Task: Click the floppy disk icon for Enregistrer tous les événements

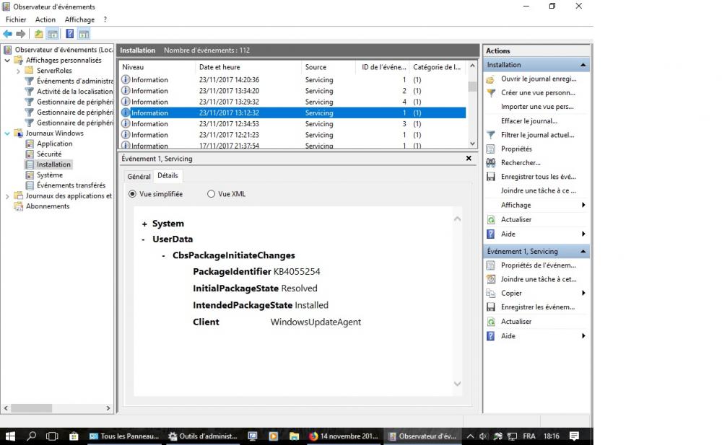Action: click(491, 177)
